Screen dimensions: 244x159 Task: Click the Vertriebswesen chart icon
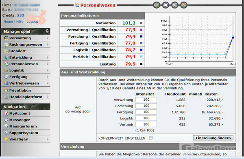click(6, 83)
